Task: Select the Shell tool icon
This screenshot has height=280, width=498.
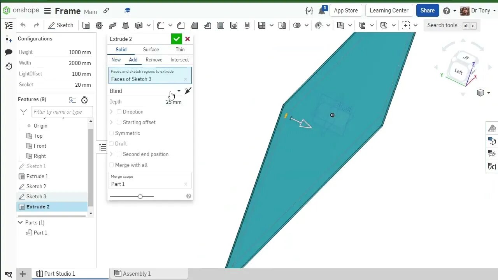Action: point(221,25)
